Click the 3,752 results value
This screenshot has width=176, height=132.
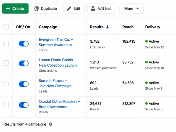(x=95, y=41)
